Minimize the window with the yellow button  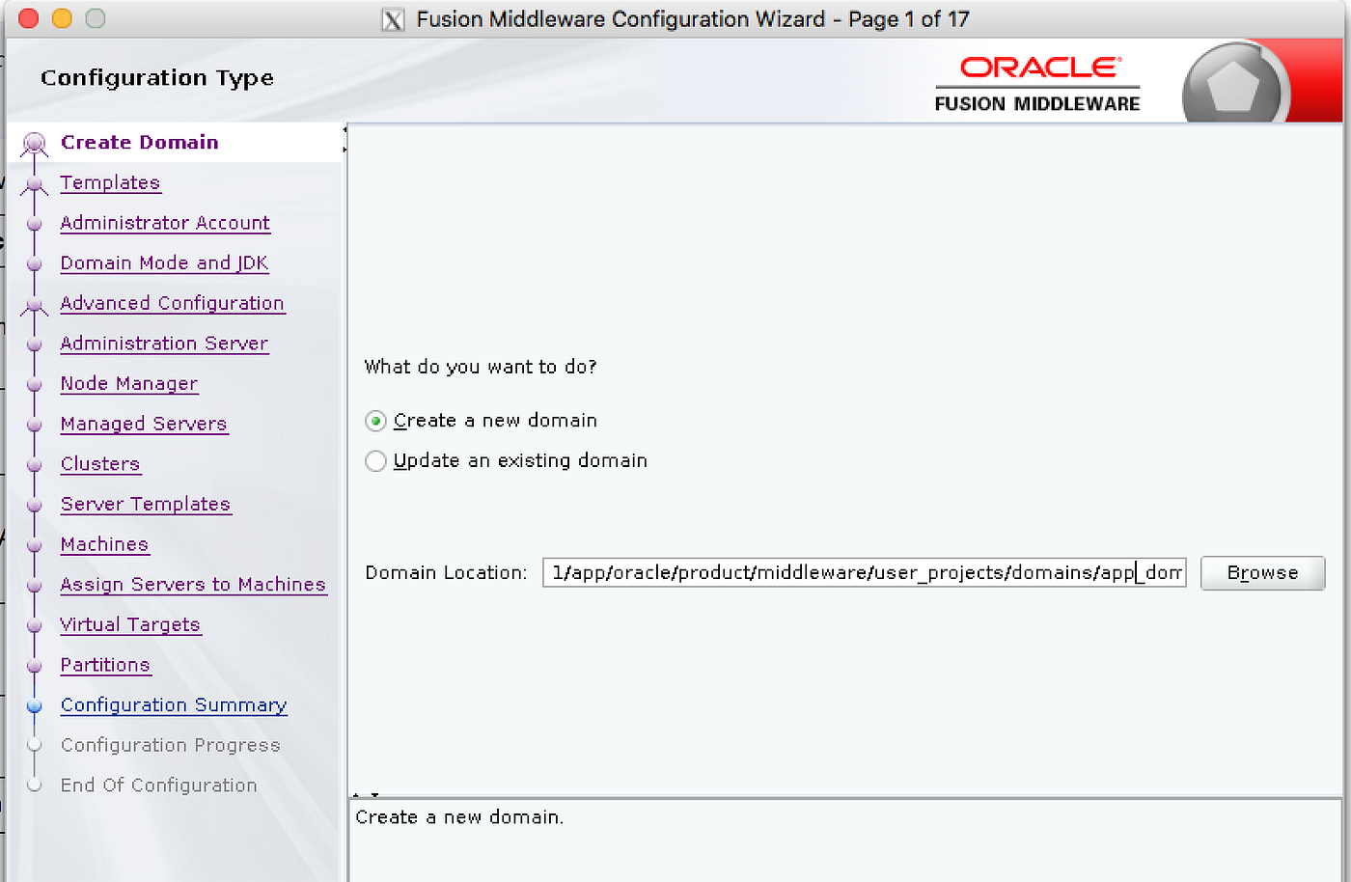point(62,18)
